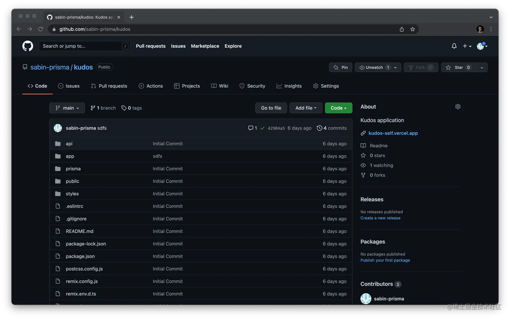Open the .eslintrc file
The width and height of the screenshot is (510, 319).
click(x=75, y=206)
